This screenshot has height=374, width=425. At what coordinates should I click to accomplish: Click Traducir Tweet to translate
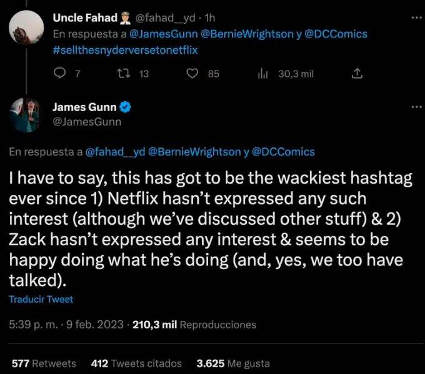point(41,299)
